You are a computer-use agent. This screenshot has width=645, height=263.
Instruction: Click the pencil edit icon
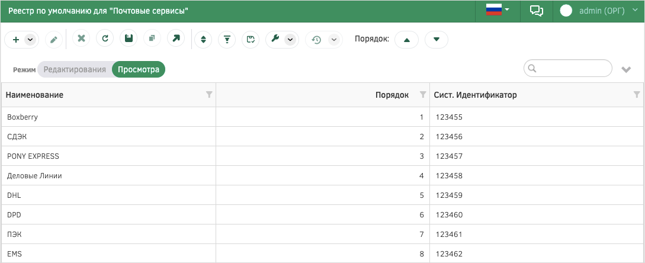tap(53, 40)
